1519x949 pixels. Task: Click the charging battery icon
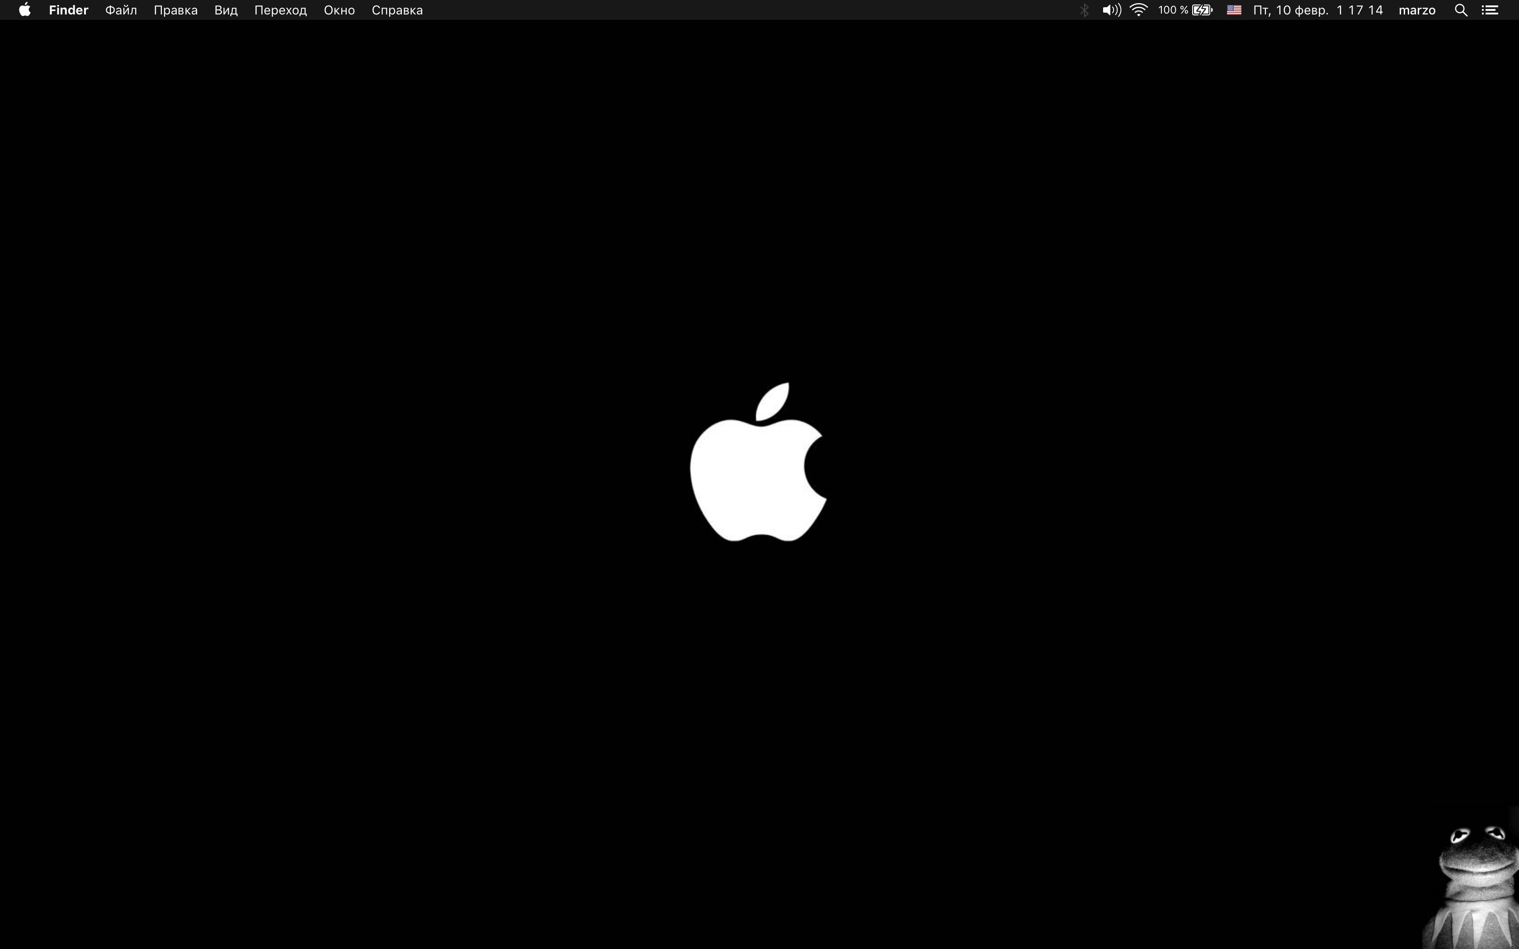(1202, 10)
